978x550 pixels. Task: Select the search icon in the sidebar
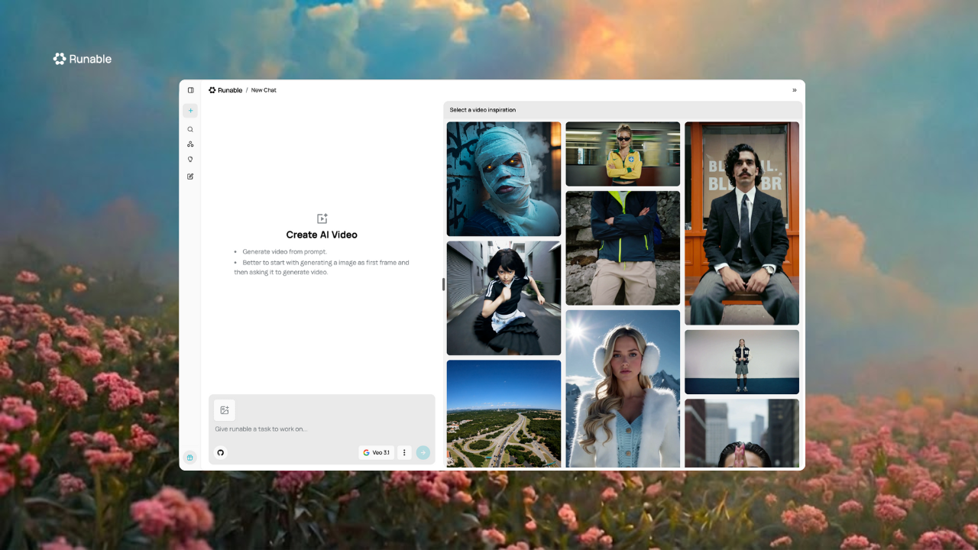point(189,128)
